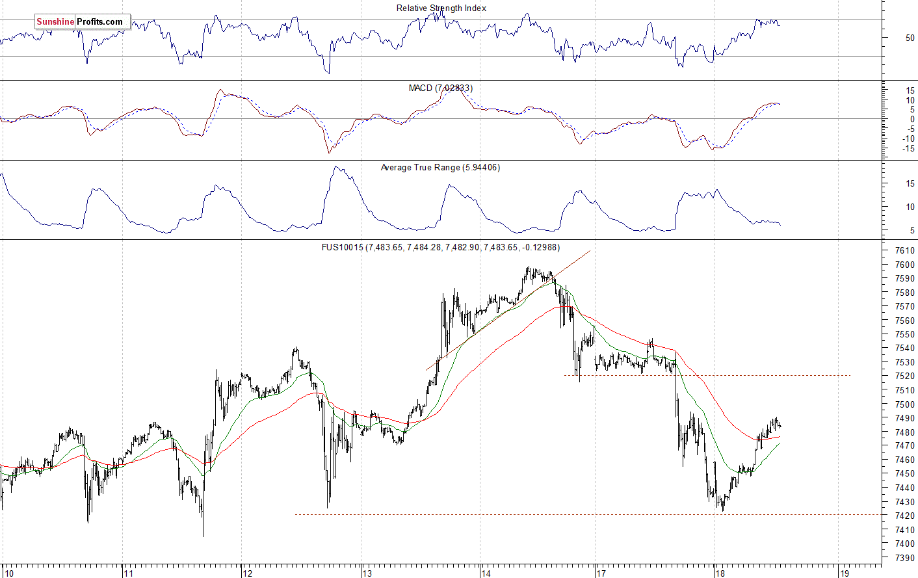Click the 7600 price axis label

pyautogui.click(x=905, y=265)
